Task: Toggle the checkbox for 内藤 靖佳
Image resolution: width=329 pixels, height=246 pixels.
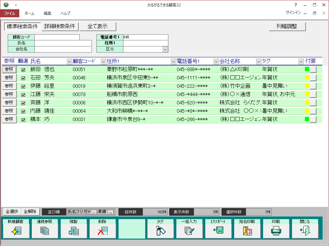Action: click(23, 111)
